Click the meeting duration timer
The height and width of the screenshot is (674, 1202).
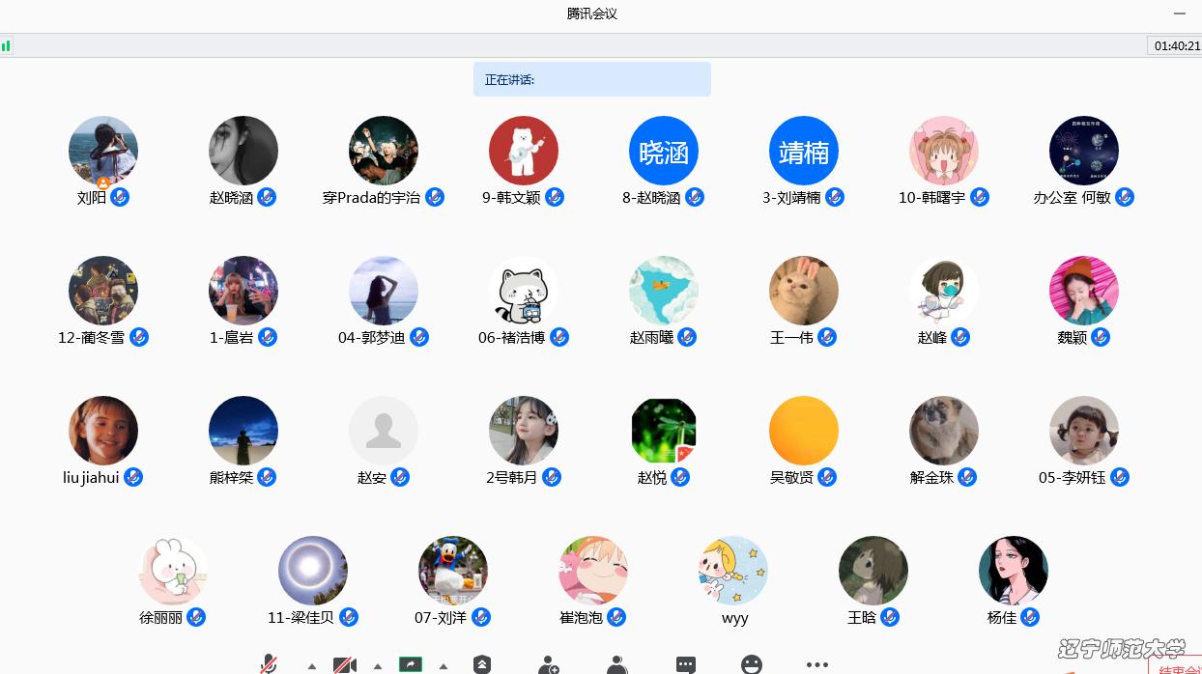point(1175,45)
